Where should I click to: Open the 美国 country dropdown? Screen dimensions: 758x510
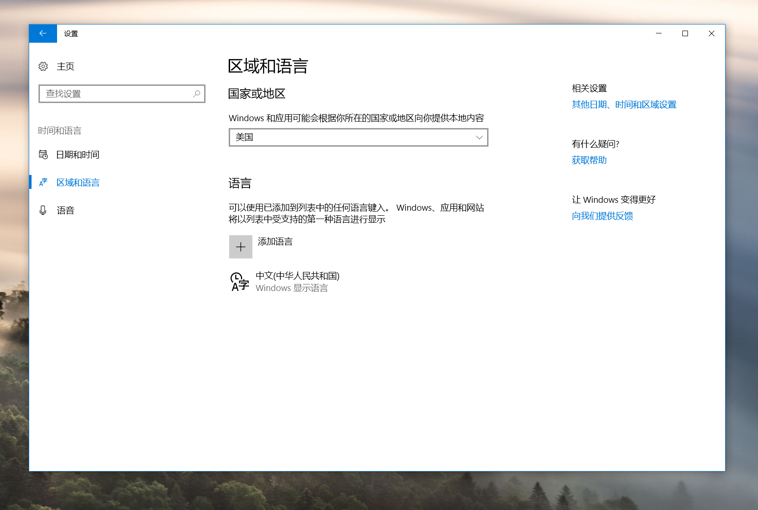pos(359,137)
